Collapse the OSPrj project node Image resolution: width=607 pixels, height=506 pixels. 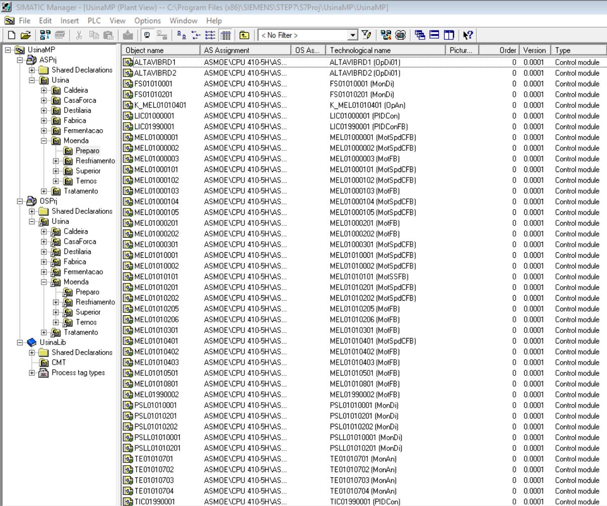(20, 201)
